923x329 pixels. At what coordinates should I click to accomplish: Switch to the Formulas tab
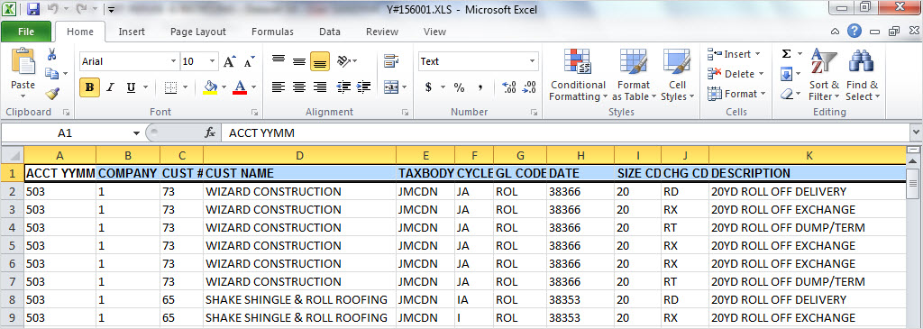pos(272,32)
